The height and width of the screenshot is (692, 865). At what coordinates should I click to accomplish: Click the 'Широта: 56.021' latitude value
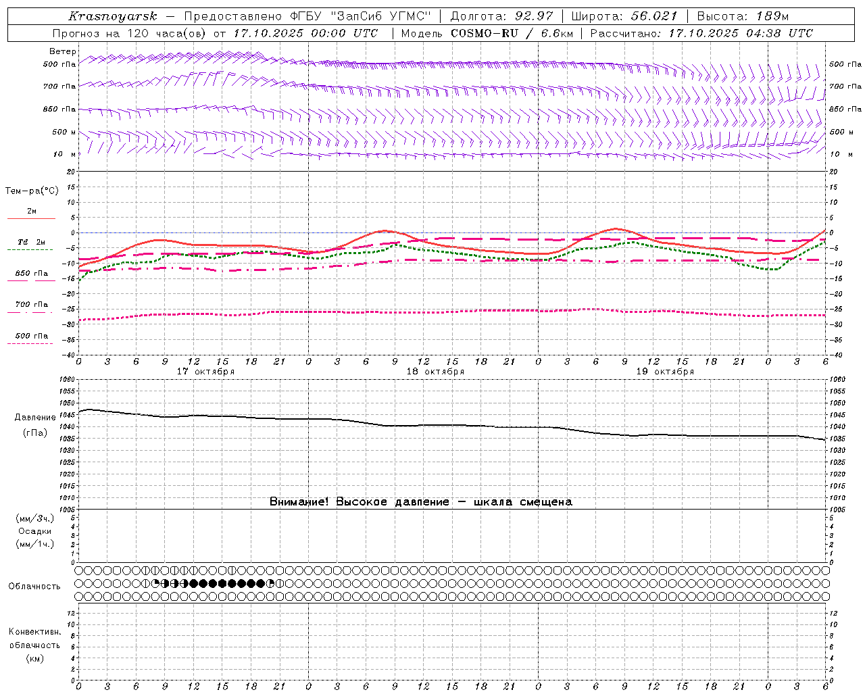coord(624,16)
